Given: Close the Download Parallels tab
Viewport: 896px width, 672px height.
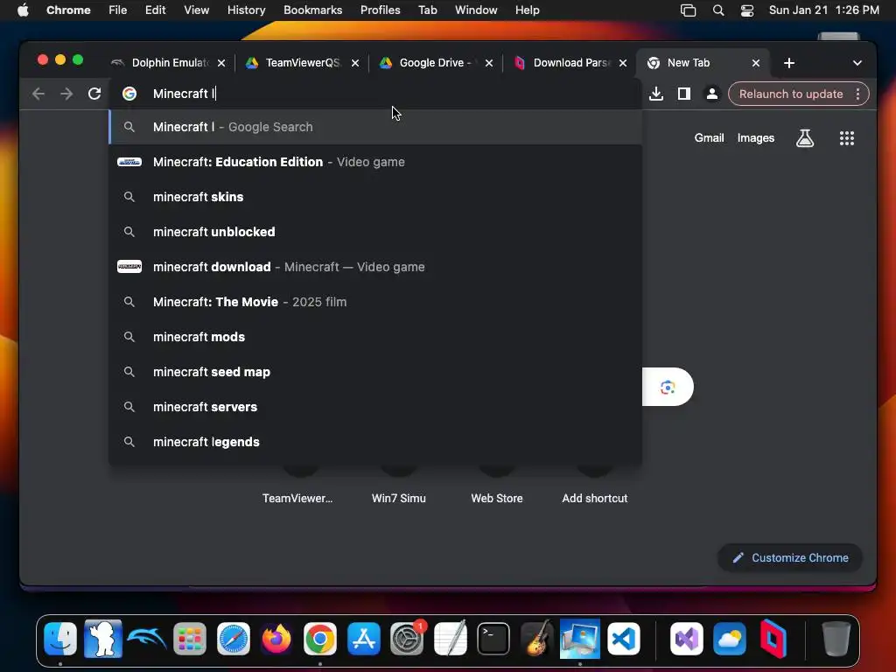Looking at the screenshot, I should (x=623, y=63).
